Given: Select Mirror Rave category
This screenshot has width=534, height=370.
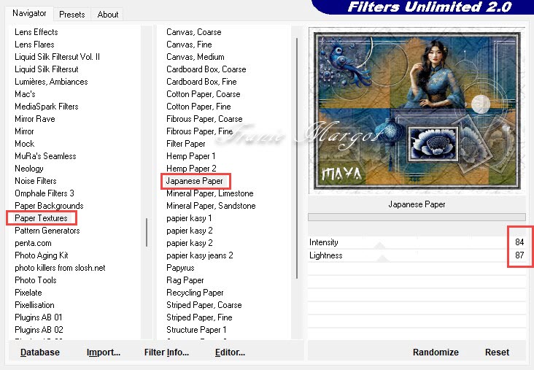Looking at the screenshot, I should tap(35, 119).
